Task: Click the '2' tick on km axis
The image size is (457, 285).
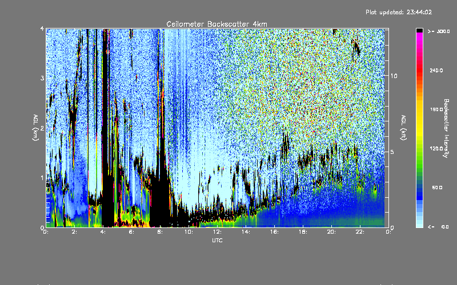Action: coord(42,128)
